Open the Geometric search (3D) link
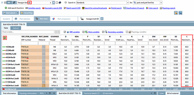Image resolution: width=194 pixels, height=95 pixels. pos(53,8)
